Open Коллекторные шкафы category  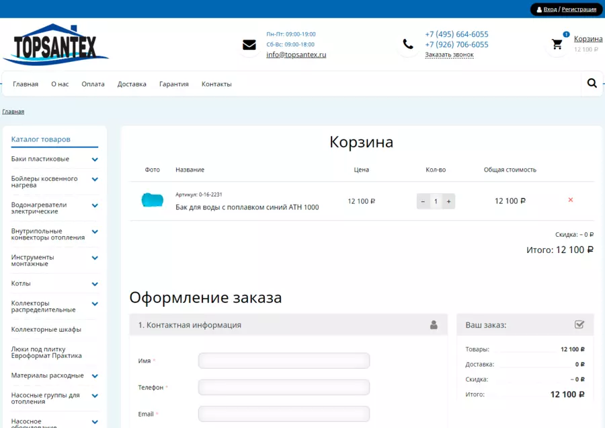[x=46, y=330]
